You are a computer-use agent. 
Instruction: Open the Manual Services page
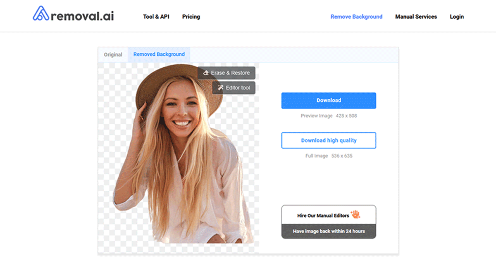(x=416, y=17)
